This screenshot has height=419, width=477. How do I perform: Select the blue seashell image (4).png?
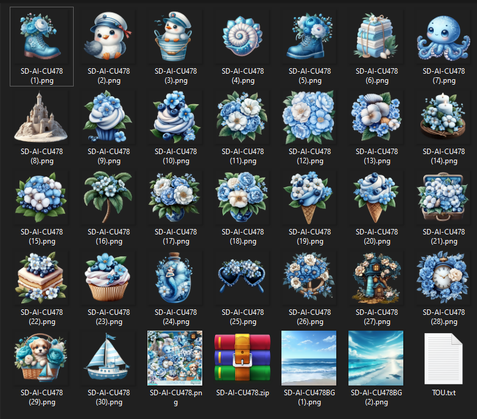(x=242, y=37)
